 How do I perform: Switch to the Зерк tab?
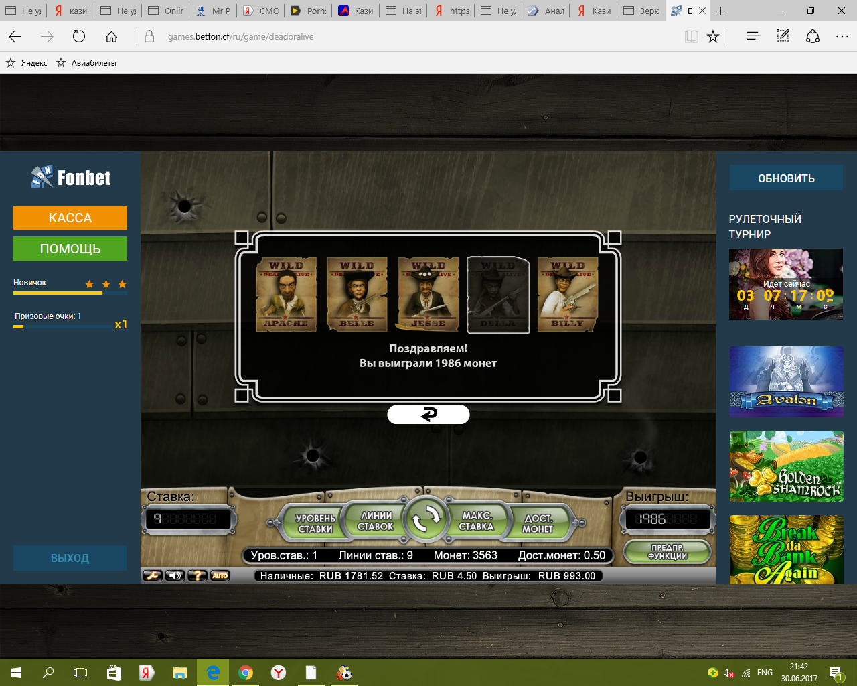tap(641, 11)
